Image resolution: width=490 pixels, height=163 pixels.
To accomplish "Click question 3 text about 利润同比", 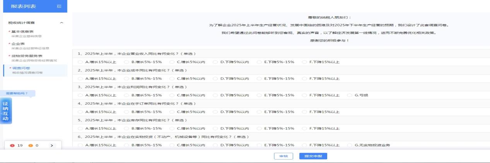I will (x=133, y=87).
